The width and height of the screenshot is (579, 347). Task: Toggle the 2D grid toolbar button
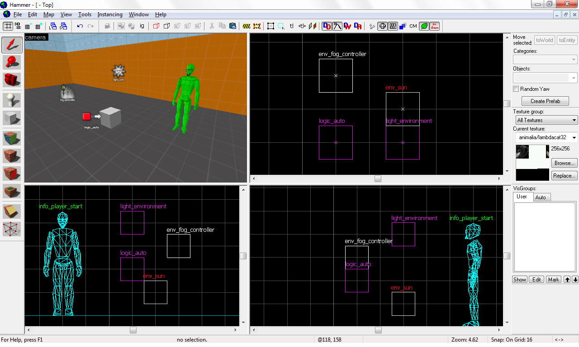8,26
